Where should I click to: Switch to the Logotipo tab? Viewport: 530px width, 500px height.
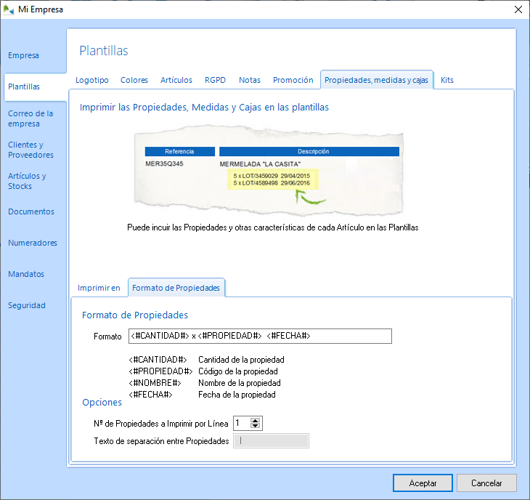92,80
